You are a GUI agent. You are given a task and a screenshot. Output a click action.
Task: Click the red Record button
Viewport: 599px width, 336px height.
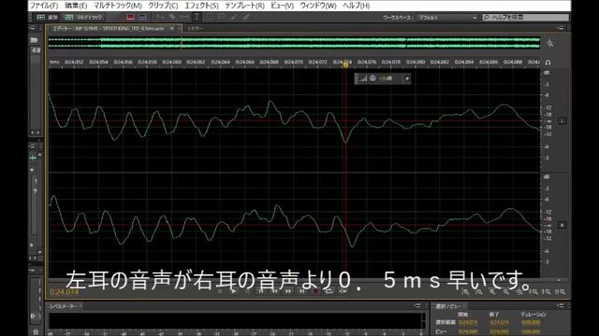click(x=315, y=291)
